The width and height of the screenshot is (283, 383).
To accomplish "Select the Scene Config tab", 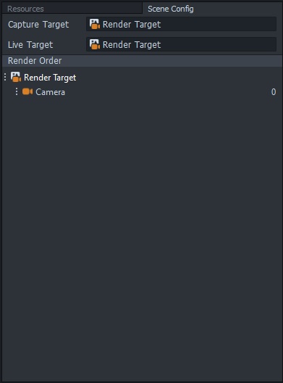I will coord(171,9).
